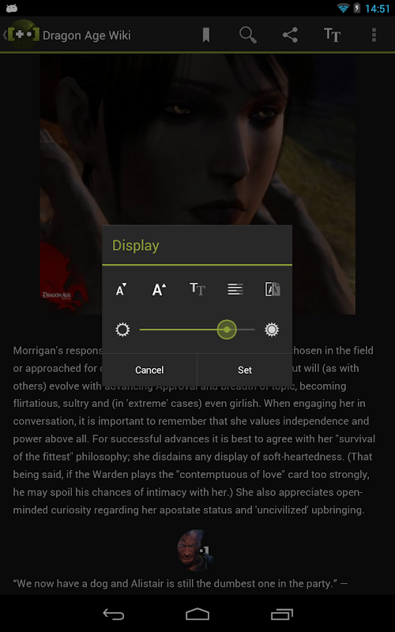Viewport: 395px width, 632px height.
Task: Cancel the Display dialog
Action: 149,370
